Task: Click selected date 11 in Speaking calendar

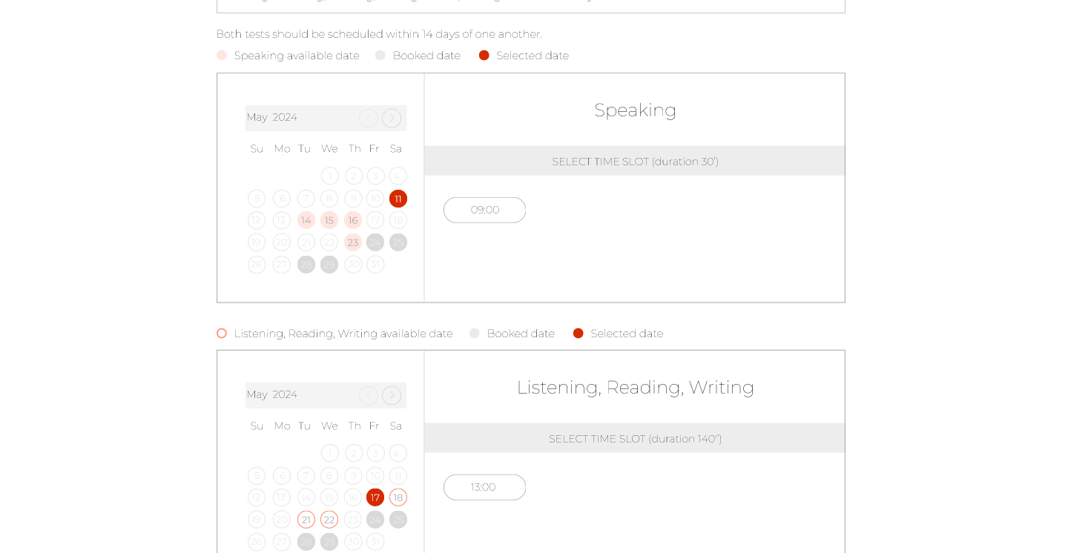Action: (x=398, y=199)
